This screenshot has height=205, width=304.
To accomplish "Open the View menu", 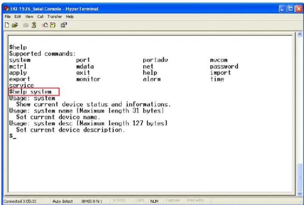I will pyautogui.click(x=29, y=17).
